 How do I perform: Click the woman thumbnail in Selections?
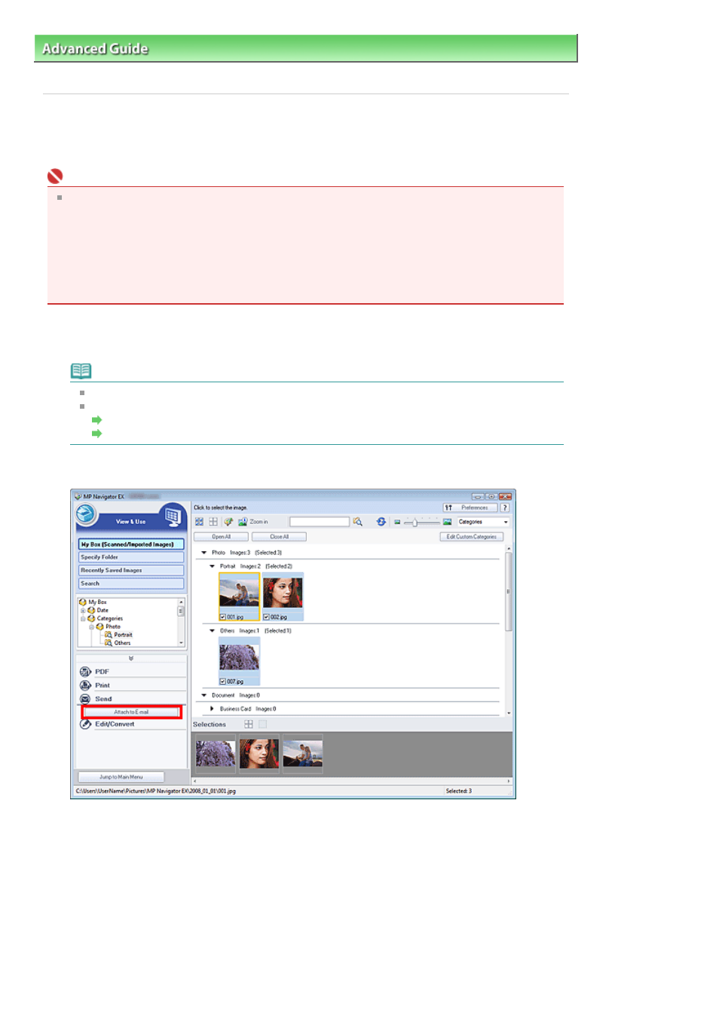[x=259, y=753]
